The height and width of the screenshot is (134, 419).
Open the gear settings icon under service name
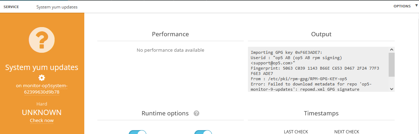tap(42, 77)
